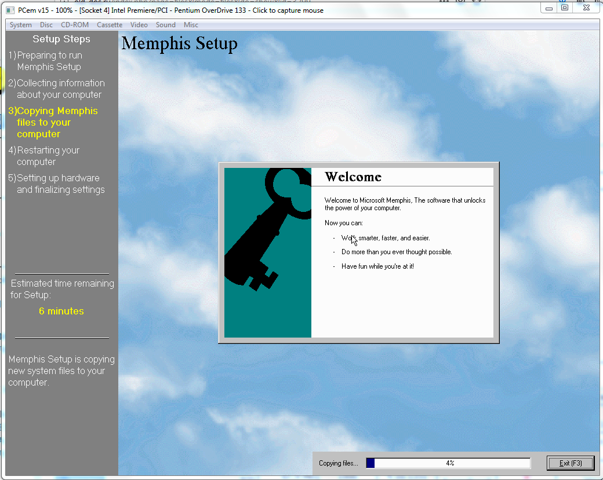Viewport: 603px width, 480px height.
Task: Click 'Have fun while you're at it!' line
Action: 377,266
